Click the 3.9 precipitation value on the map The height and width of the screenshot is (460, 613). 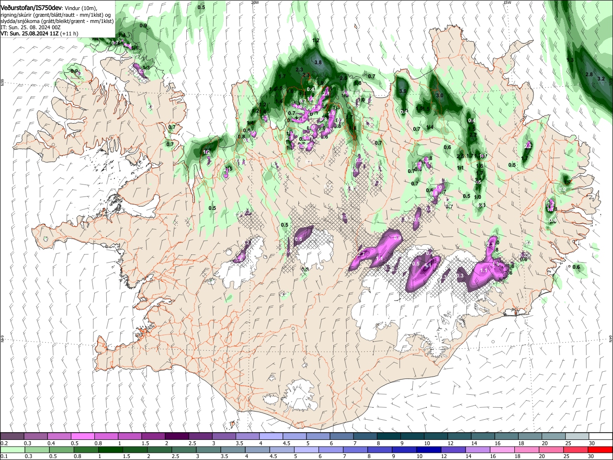tap(403, 91)
